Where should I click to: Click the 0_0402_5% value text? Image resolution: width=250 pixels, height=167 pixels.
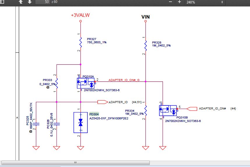coord(47,84)
